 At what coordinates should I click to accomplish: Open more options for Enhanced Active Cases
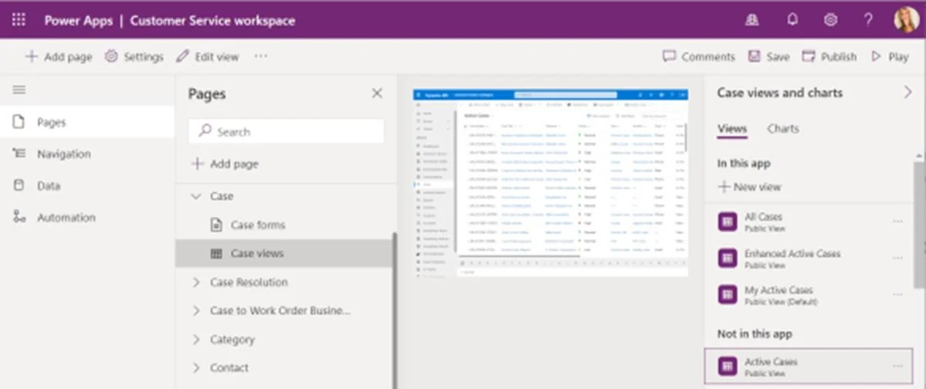(x=897, y=258)
